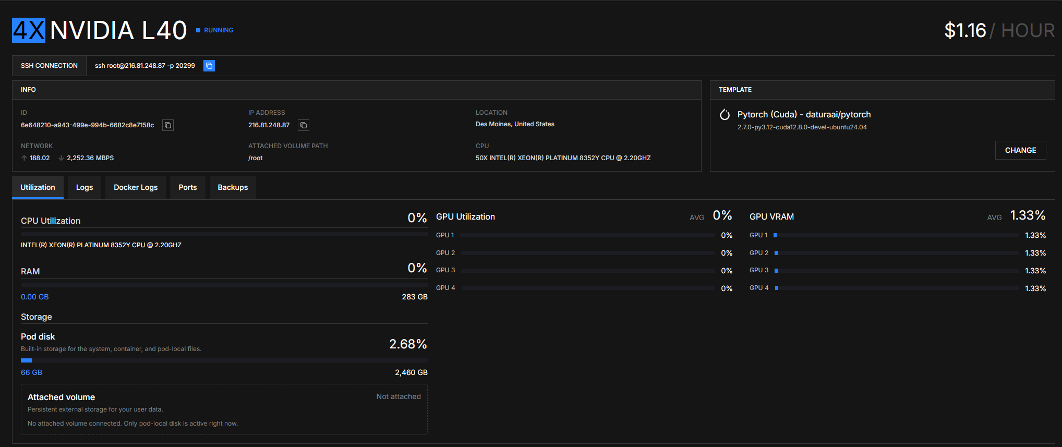Click the Not attached volume status

coord(399,396)
